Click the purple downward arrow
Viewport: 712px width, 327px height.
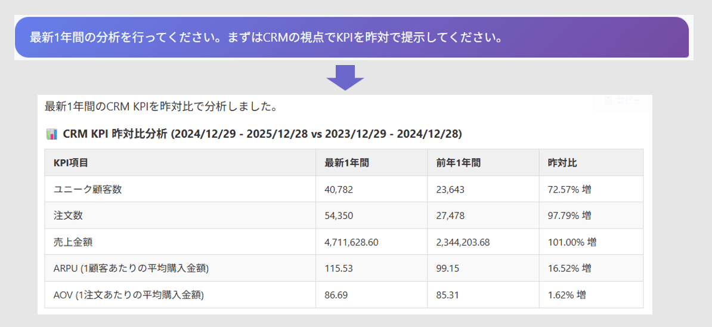345,78
